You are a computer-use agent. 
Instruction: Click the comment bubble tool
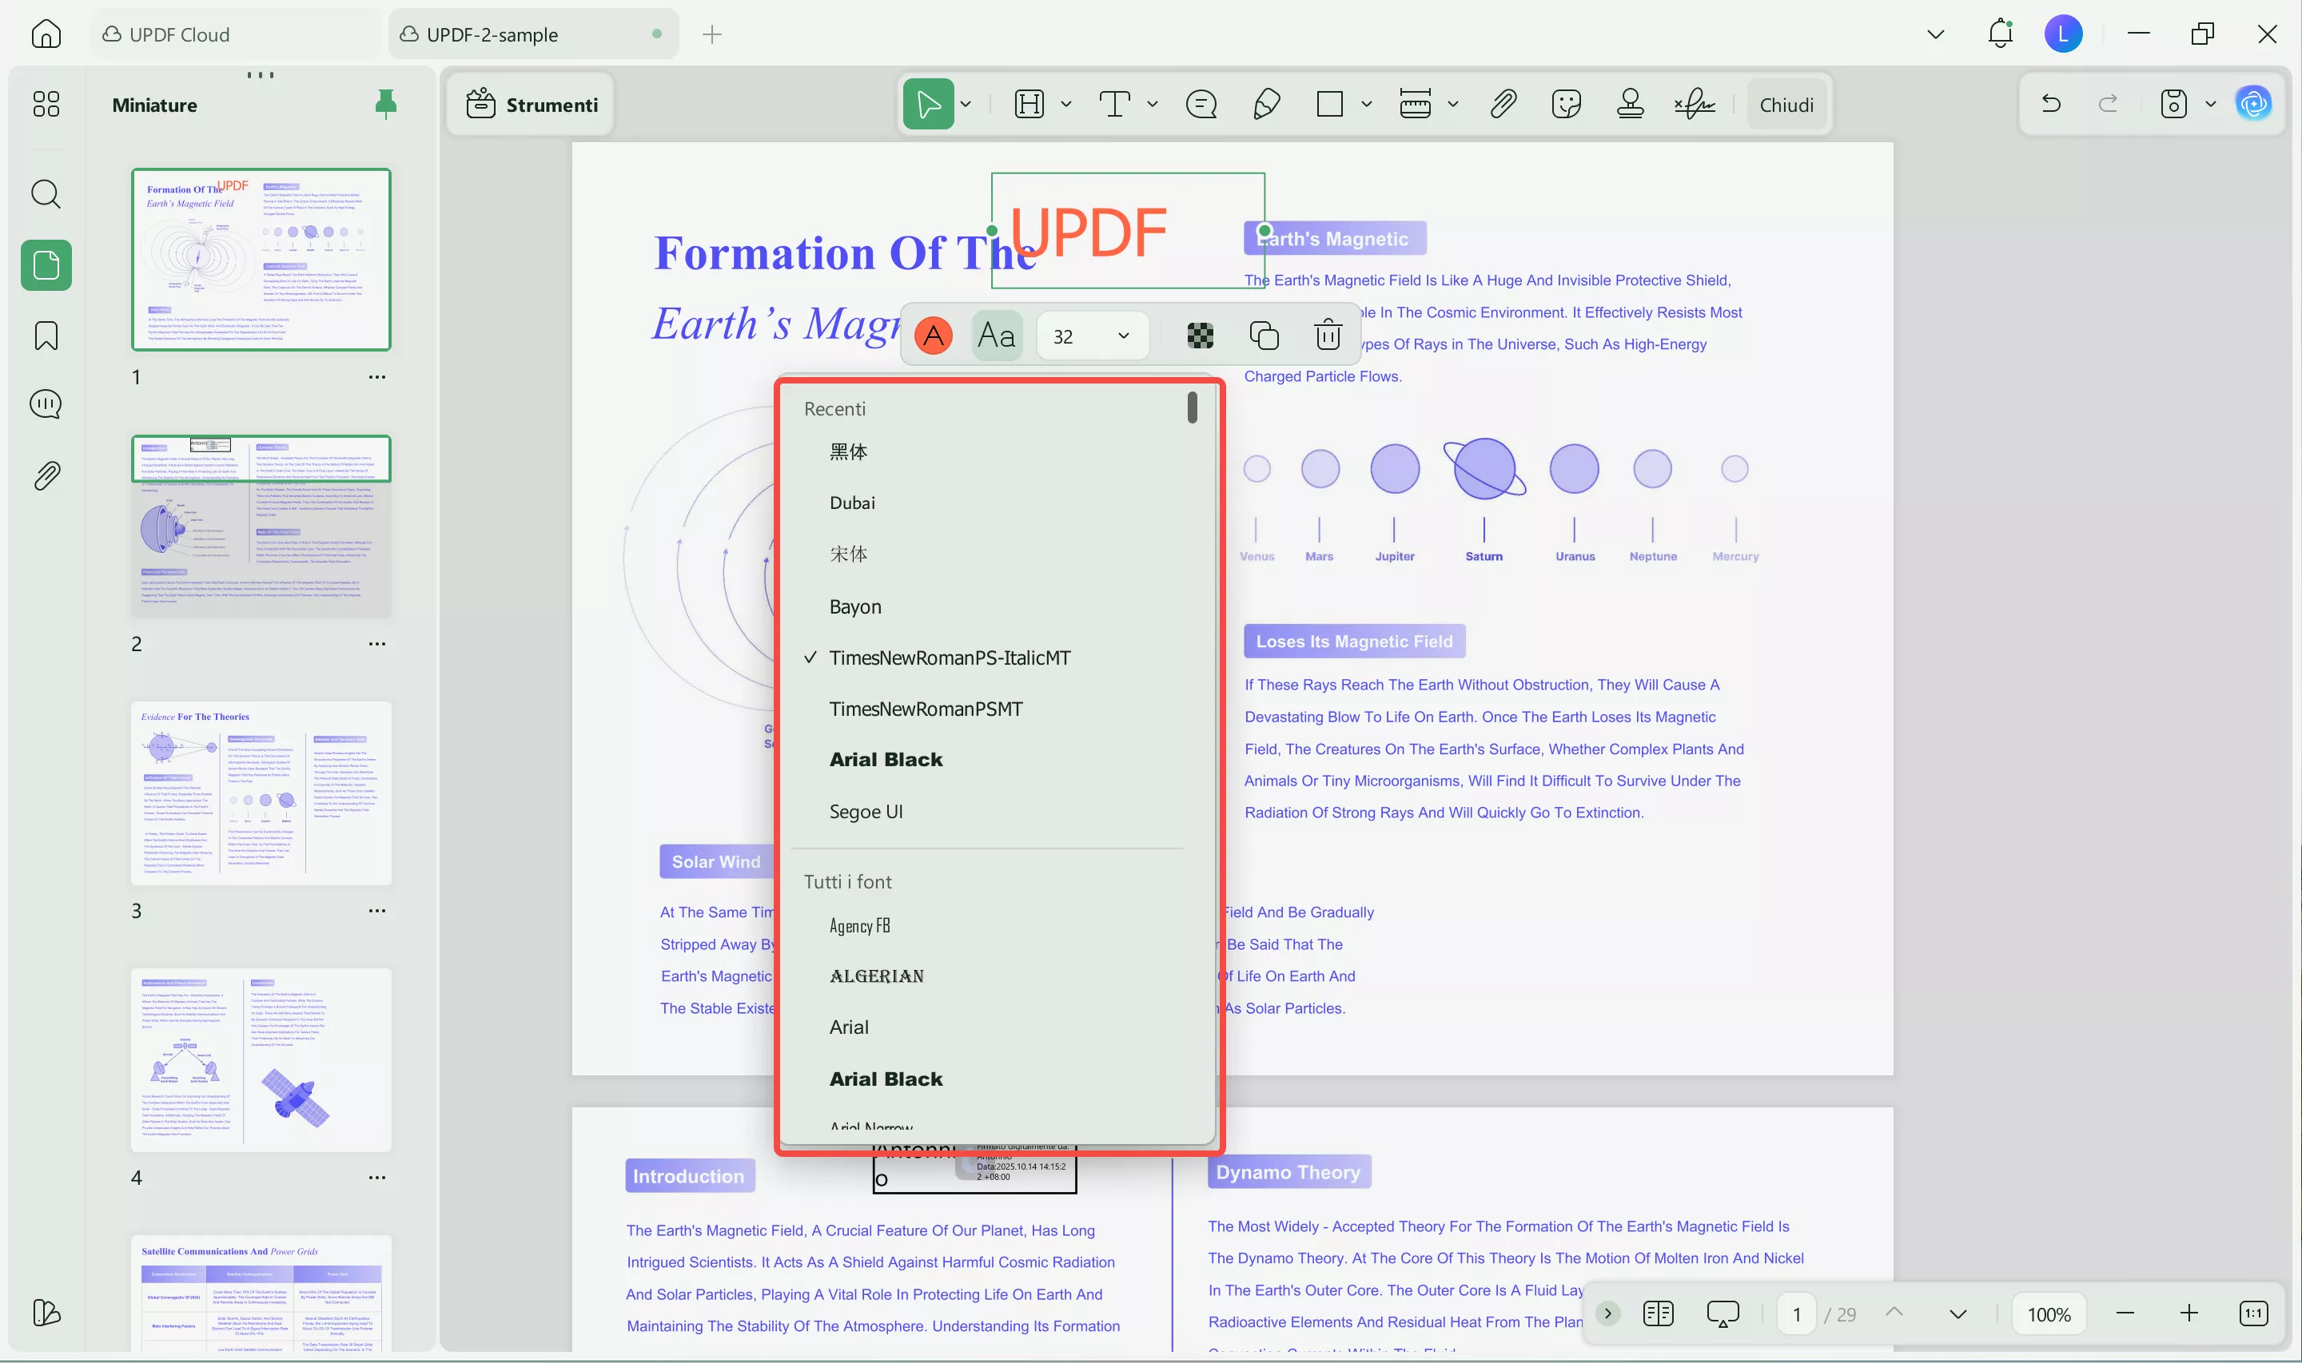[x=1201, y=105]
